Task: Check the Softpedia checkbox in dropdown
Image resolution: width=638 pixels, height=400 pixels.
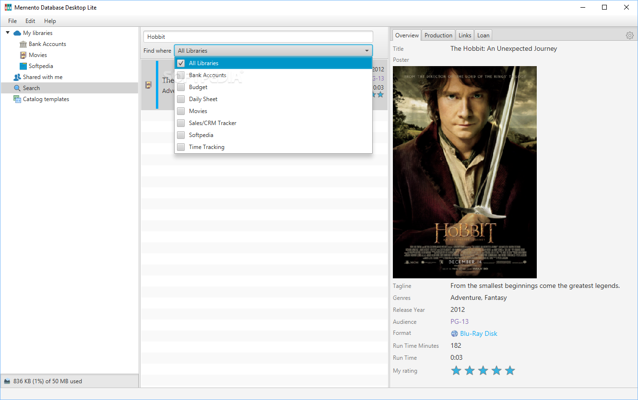Action: tap(181, 135)
